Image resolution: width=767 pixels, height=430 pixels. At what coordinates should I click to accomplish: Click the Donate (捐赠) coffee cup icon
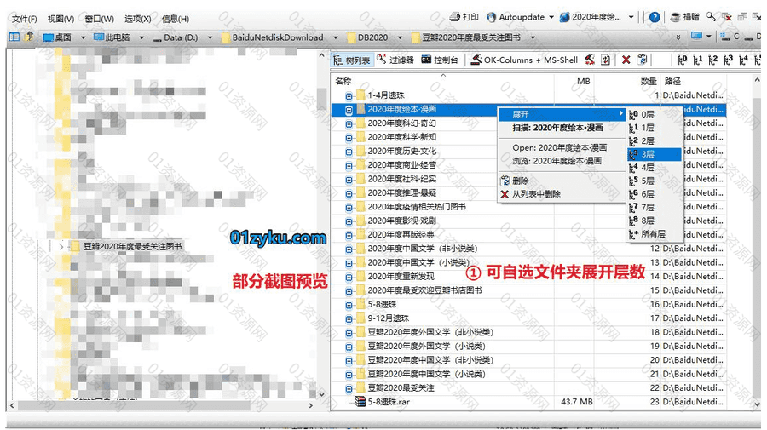pos(675,17)
